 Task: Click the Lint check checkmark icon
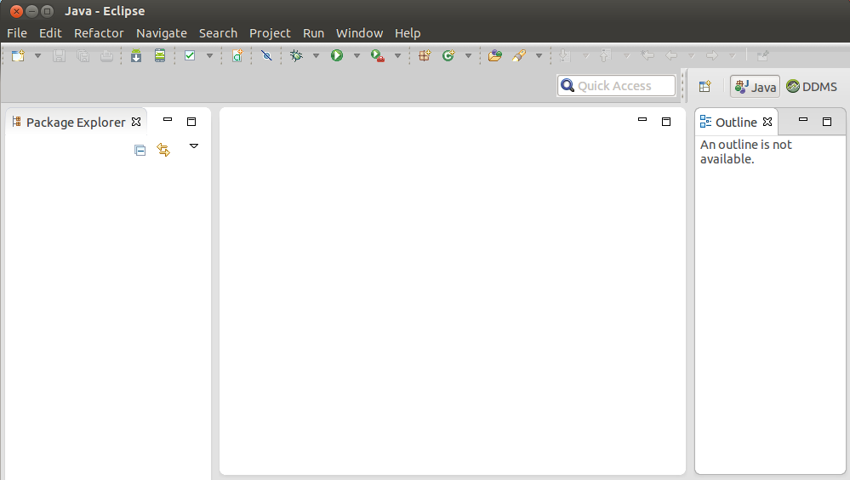click(x=190, y=55)
